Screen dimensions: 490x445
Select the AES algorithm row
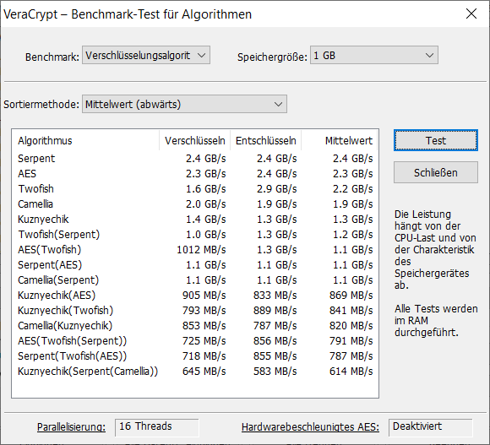(195, 174)
